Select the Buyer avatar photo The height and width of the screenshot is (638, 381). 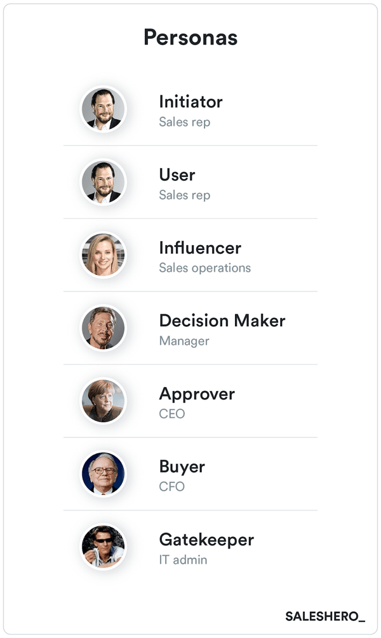pos(104,474)
